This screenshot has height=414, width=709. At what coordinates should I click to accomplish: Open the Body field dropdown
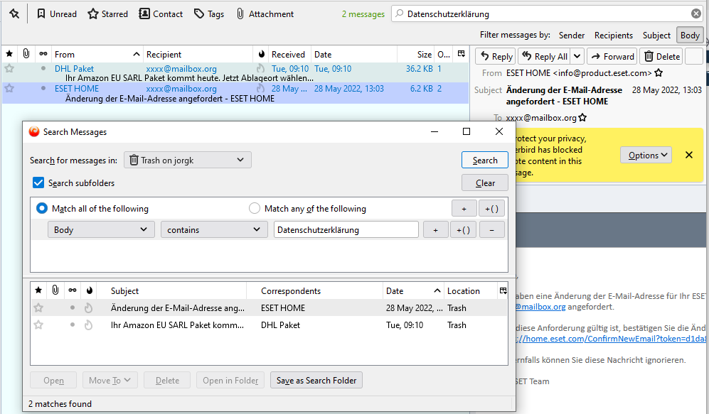[x=101, y=229]
